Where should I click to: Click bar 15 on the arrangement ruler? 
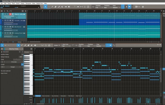coord(131,11)
